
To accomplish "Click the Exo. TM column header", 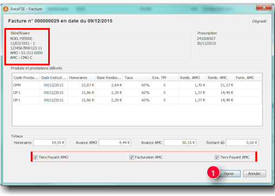I will tap(165, 78).
